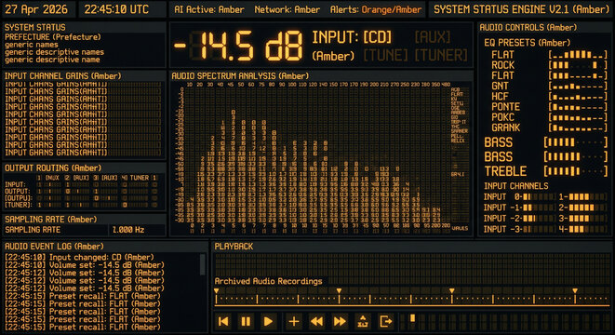Pause the audio playback
Screen dimensions: 615x335
[x=246, y=322]
